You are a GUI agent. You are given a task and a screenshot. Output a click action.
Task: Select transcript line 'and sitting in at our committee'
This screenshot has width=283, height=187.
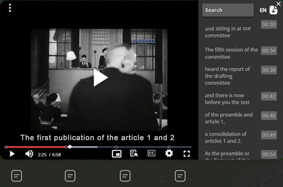[228, 32]
